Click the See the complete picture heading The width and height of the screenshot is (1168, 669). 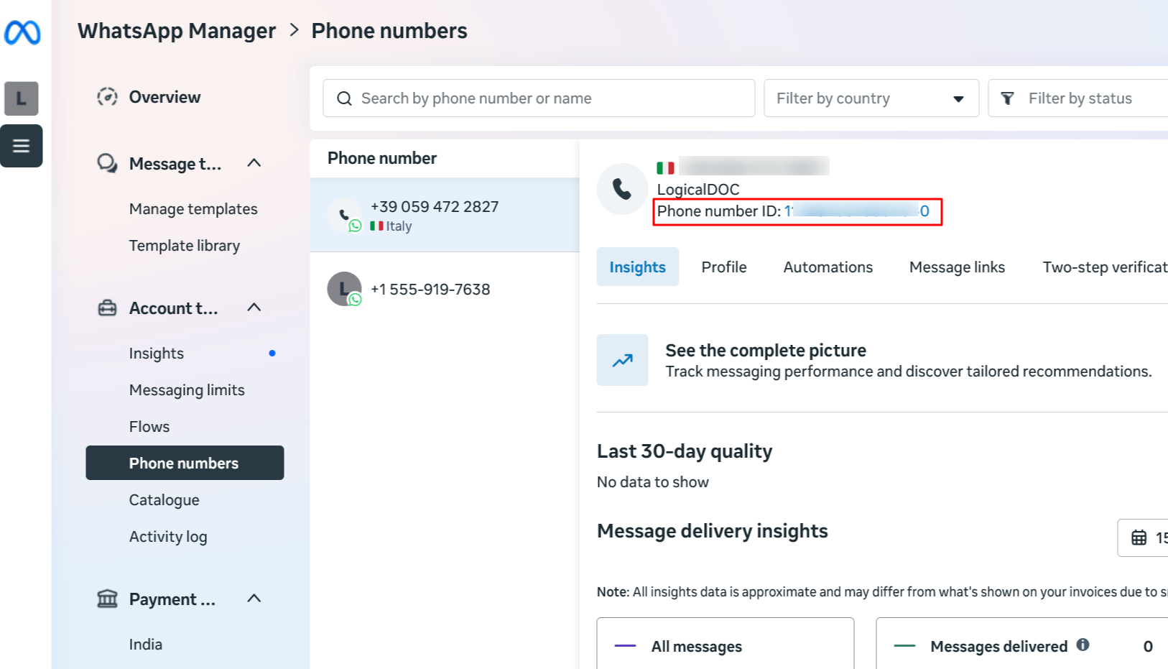(766, 351)
